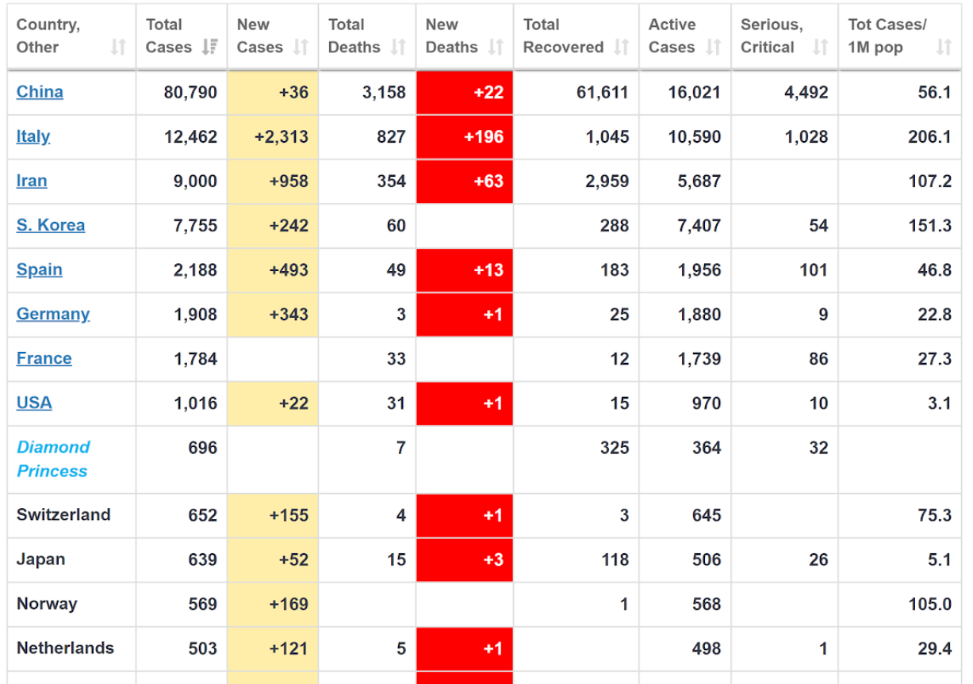Screen dimensions: 973x684
Task: Click Active Cases sort arrows
Action: tap(713, 48)
